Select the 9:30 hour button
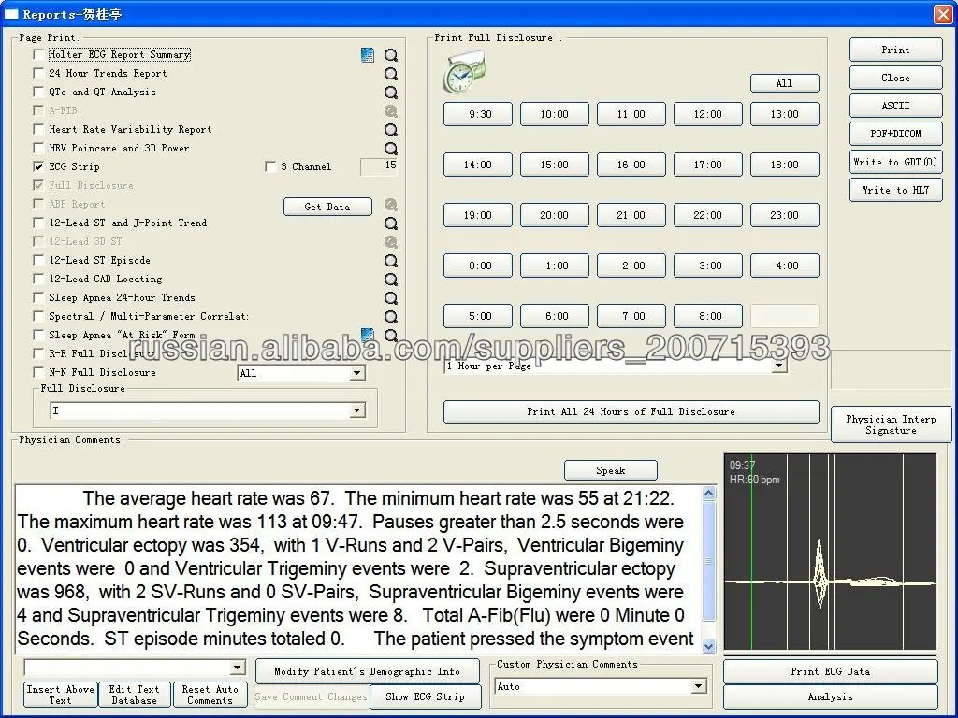 click(480, 114)
